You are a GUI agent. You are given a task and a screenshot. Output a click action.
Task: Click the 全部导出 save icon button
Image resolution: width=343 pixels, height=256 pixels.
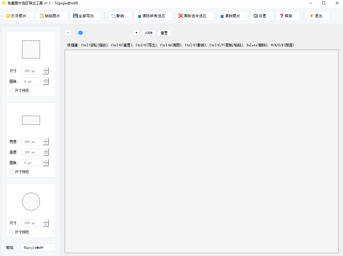click(x=86, y=16)
